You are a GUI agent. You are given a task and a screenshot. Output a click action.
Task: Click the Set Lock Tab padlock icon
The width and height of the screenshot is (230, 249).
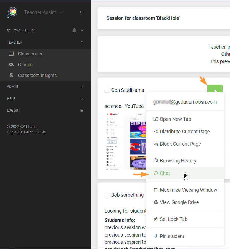pyautogui.click(x=155, y=219)
